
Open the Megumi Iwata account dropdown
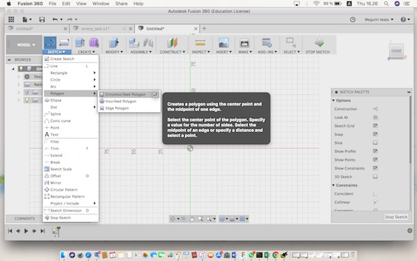tap(379, 19)
